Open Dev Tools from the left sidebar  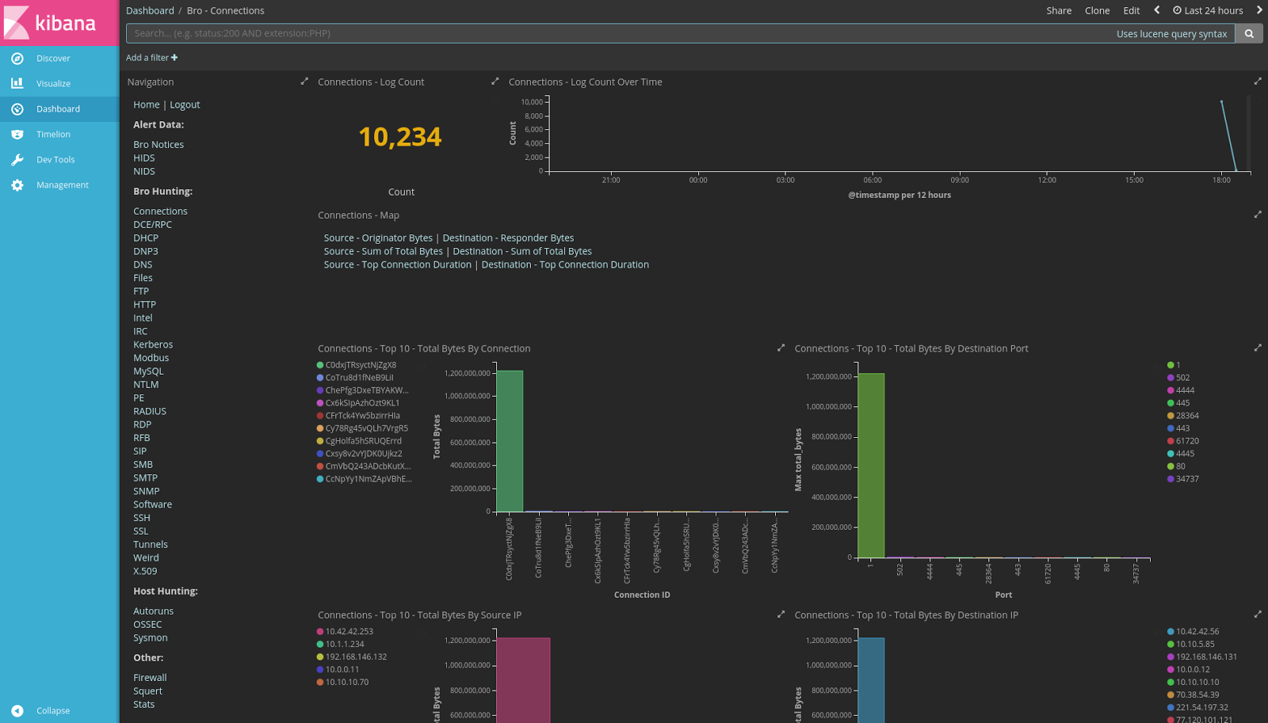pos(17,159)
